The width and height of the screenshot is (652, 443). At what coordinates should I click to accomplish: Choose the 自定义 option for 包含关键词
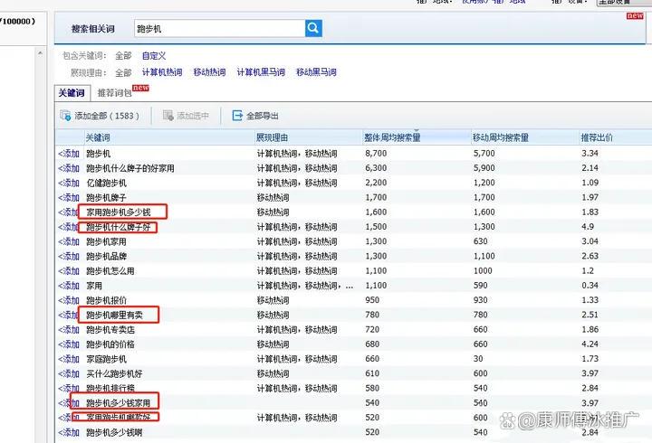pos(154,56)
